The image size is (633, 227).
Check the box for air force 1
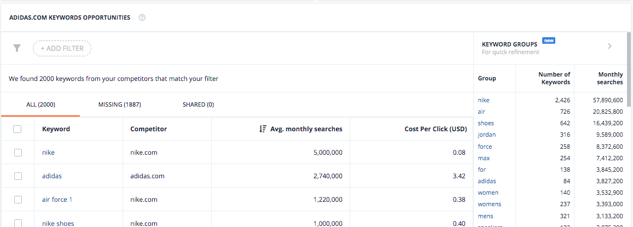[x=18, y=200]
